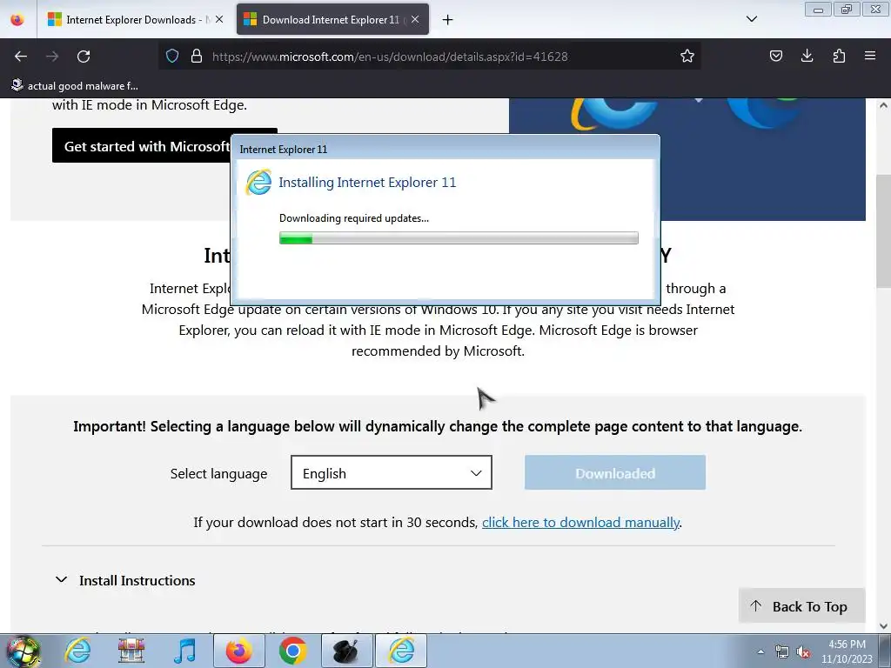The height and width of the screenshot is (668, 891).
Task: Close the Download Internet Explorer 11 tab
Action: click(x=415, y=19)
